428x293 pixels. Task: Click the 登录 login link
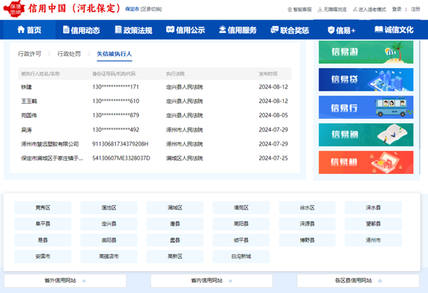(397, 10)
